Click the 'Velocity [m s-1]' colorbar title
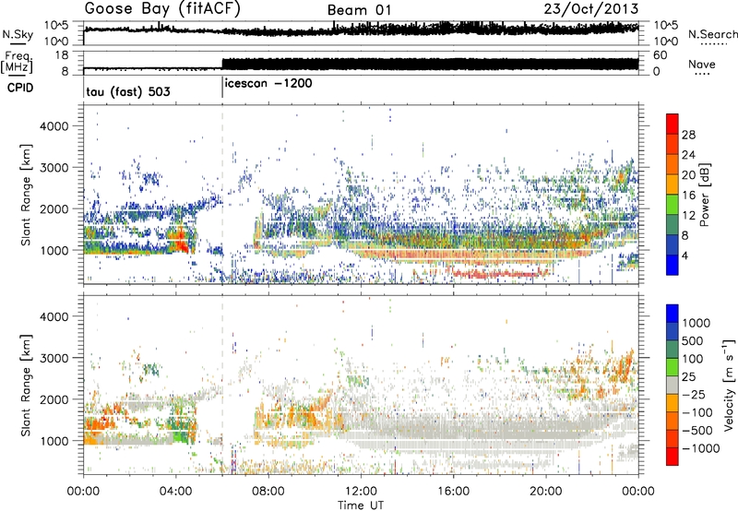738x511 pixels. (729, 384)
